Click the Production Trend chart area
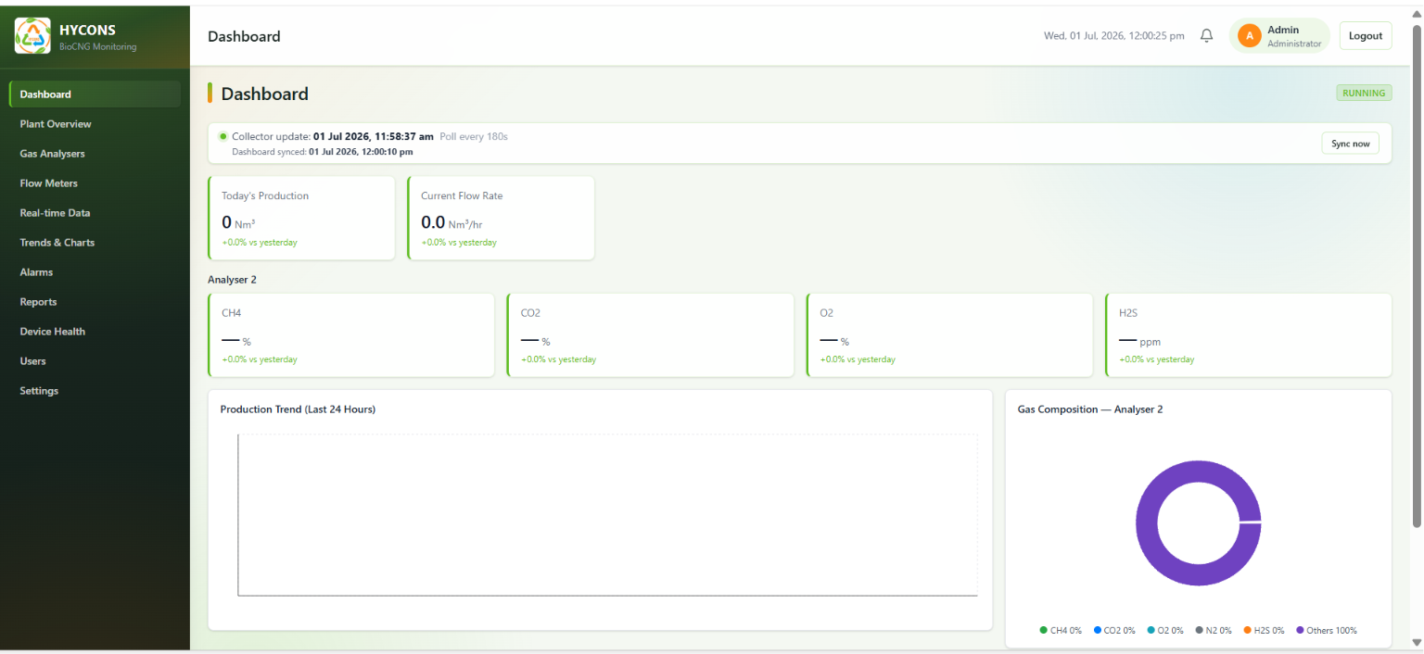Image resolution: width=1424 pixels, height=654 pixels. [607, 514]
